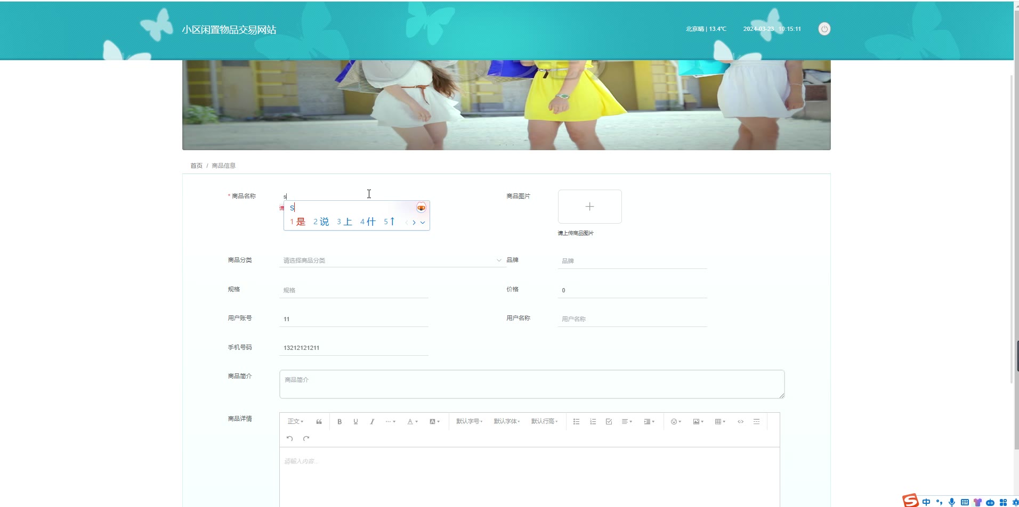Click the 品牌 brand input field

[x=632, y=261]
